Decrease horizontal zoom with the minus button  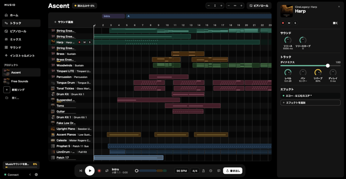point(229,6)
